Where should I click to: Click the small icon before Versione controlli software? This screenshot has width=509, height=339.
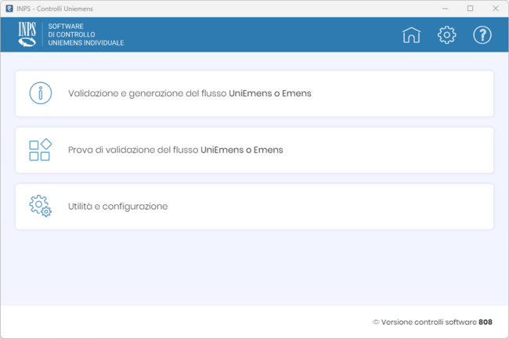point(376,322)
